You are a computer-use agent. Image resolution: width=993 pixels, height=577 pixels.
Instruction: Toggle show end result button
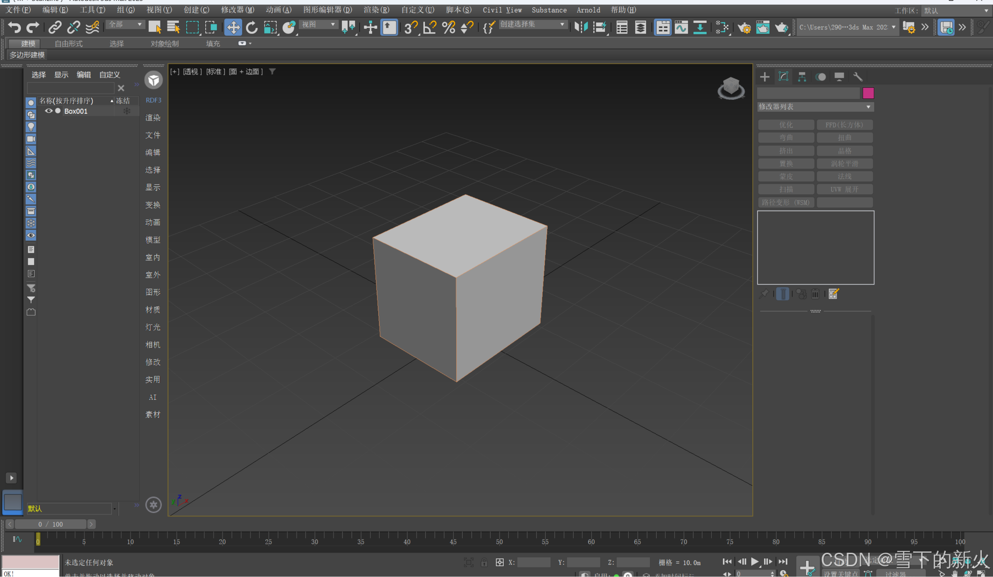[x=783, y=294]
